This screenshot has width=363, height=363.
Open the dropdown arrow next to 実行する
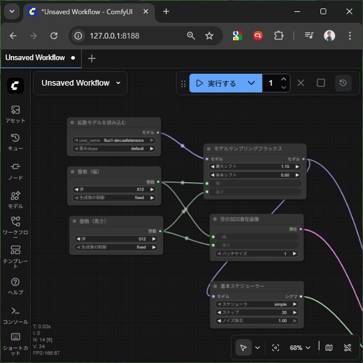tap(251, 83)
